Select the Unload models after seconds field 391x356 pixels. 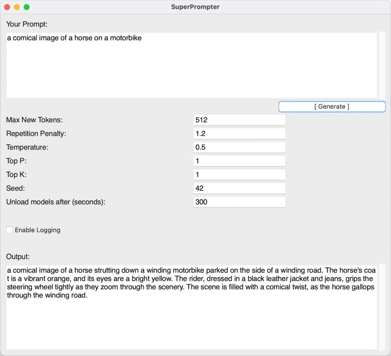point(239,202)
